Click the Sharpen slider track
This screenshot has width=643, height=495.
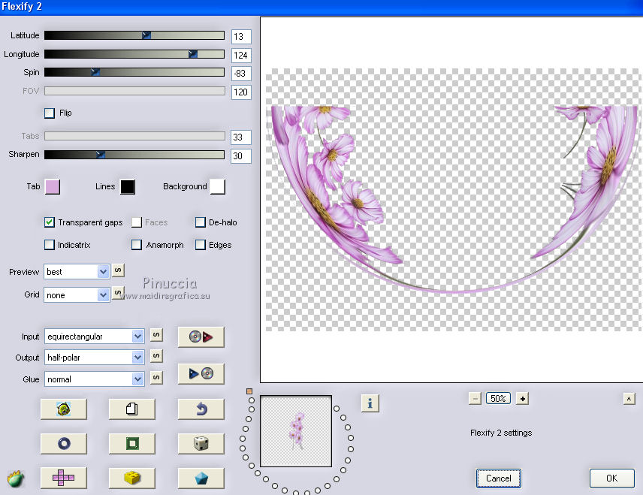134,155
